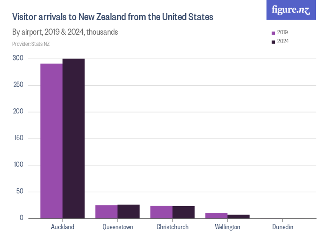
Task: Click the Auckland 2024 dark bar
Action: tap(73, 138)
